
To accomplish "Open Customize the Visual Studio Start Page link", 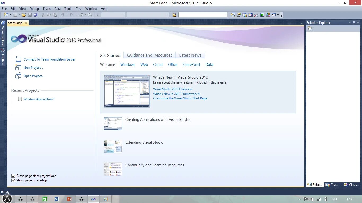I will point(180,98).
